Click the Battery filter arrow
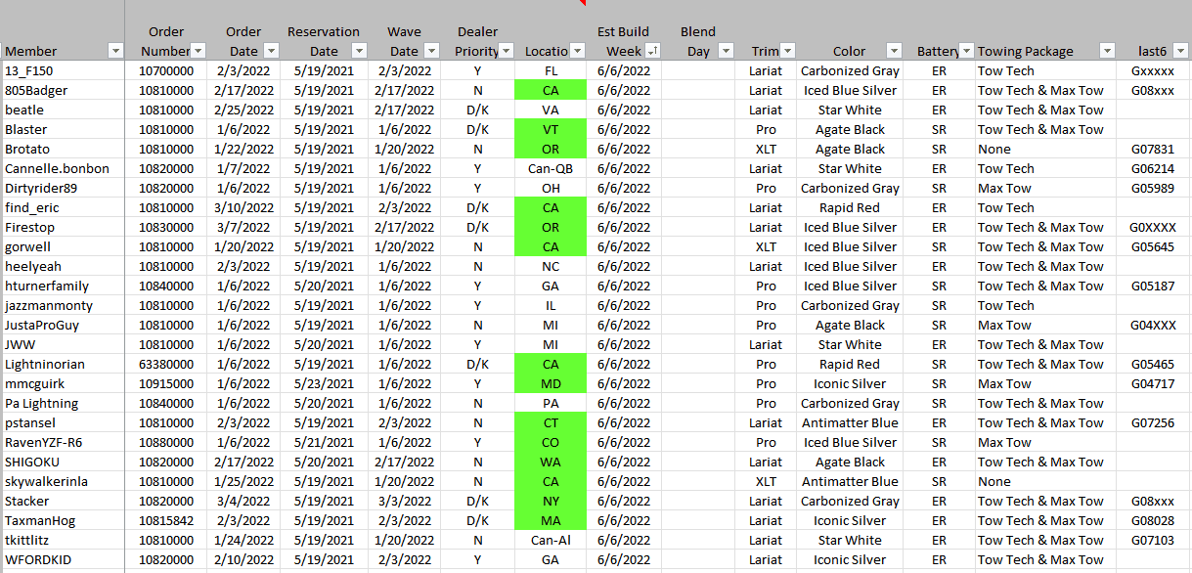 (x=966, y=51)
